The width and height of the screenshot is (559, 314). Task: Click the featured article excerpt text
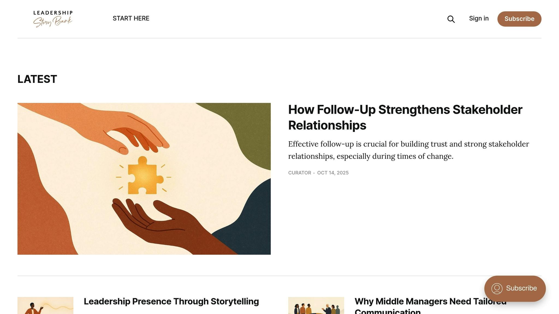[x=408, y=150]
